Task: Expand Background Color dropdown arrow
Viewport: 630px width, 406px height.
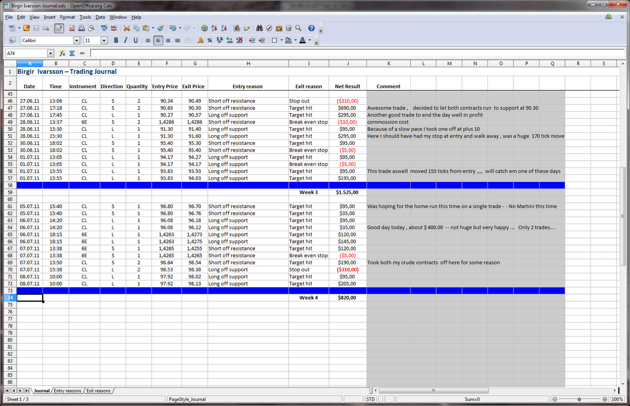Action: point(295,40)
